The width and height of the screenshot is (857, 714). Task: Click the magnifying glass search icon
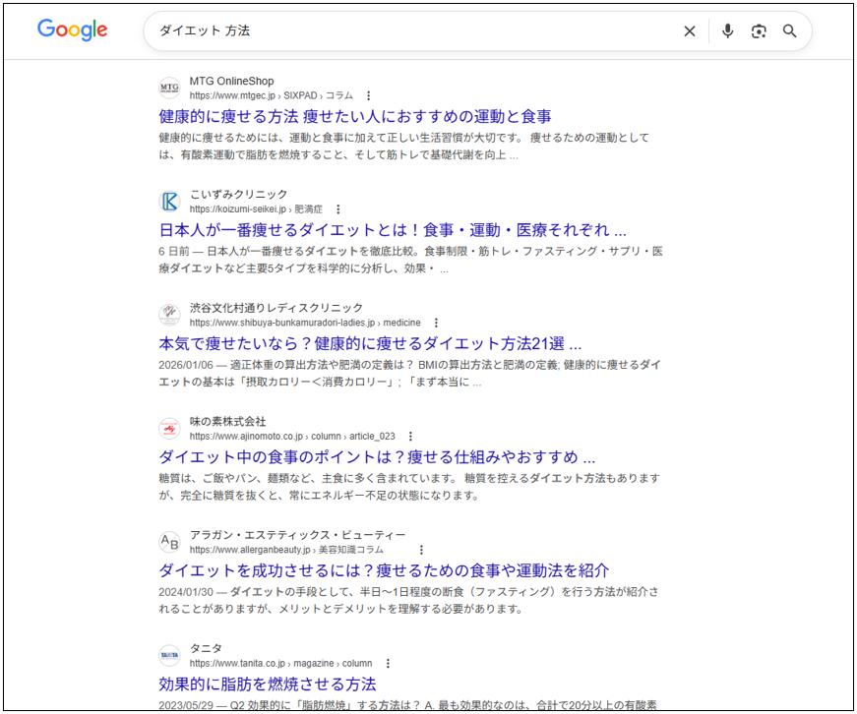tap(789, 30)
